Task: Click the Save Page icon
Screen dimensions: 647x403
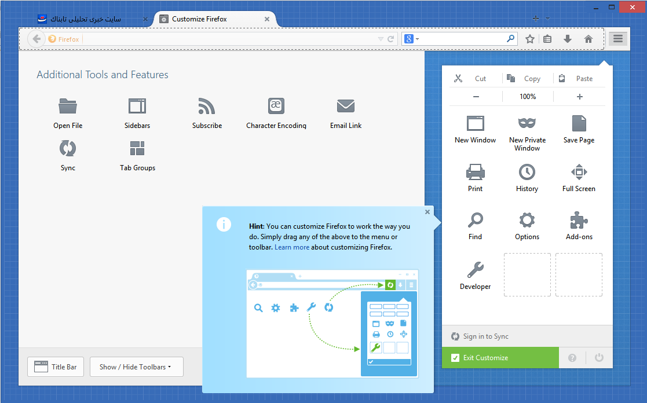Action: 579,123
